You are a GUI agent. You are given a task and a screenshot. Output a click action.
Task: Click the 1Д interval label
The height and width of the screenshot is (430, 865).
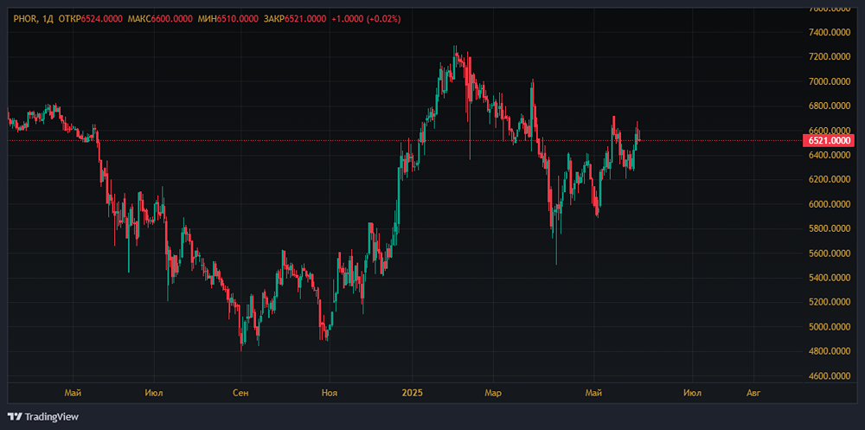tap(49, 19)
